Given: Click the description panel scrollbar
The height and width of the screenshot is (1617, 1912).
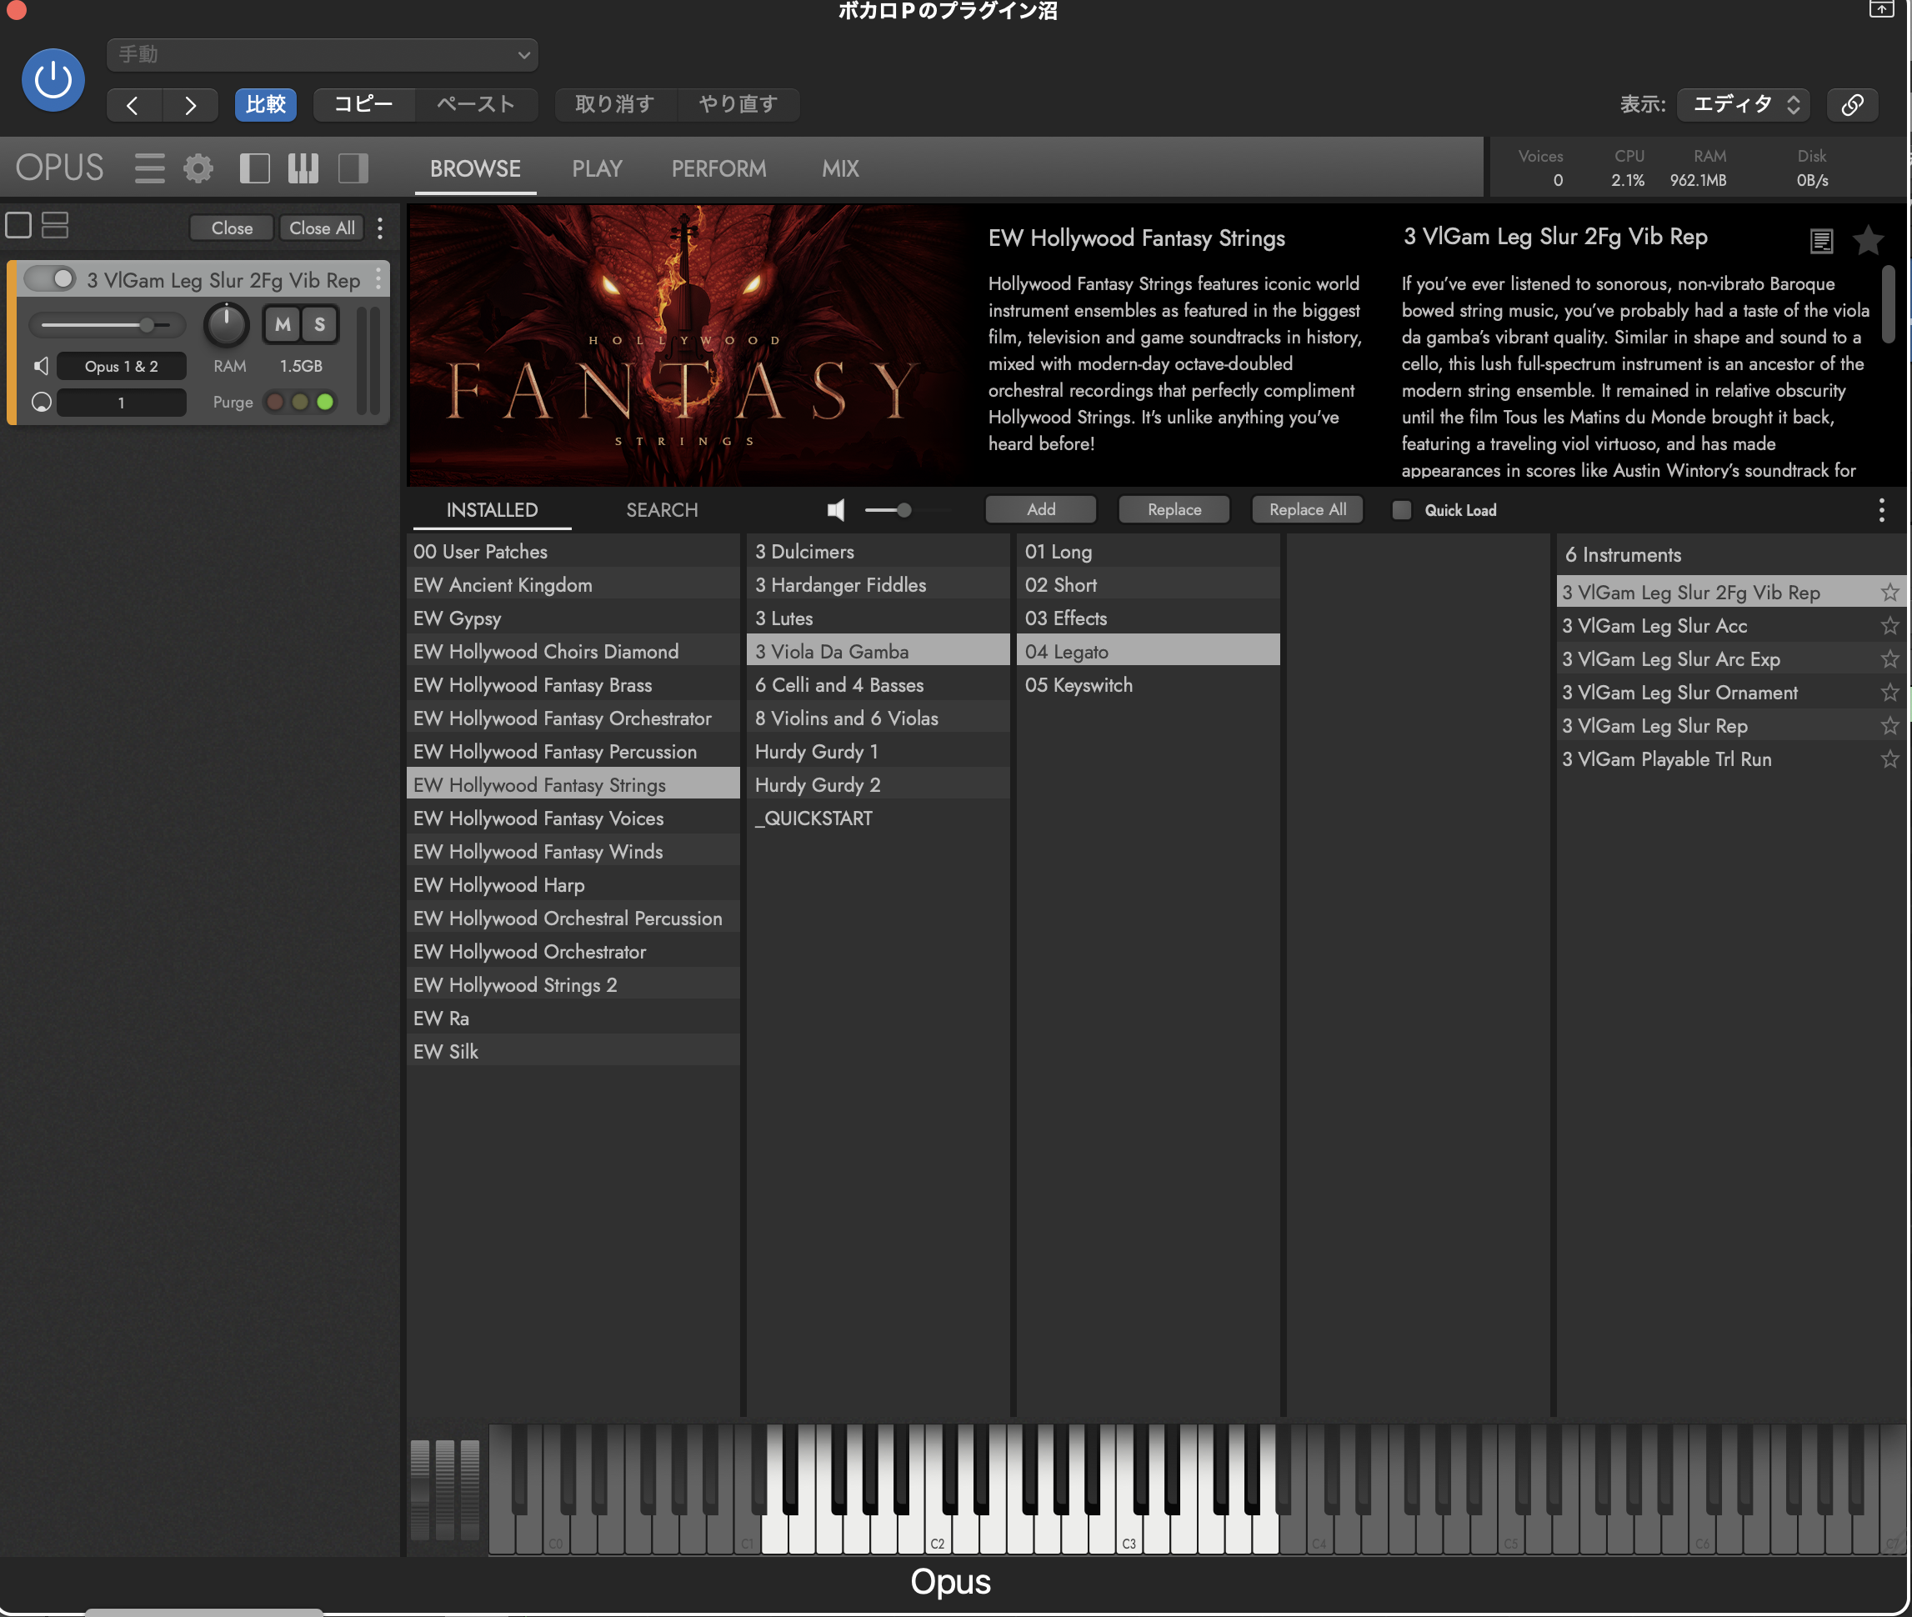Looking at the screenshot, I should coord(1888,305).
